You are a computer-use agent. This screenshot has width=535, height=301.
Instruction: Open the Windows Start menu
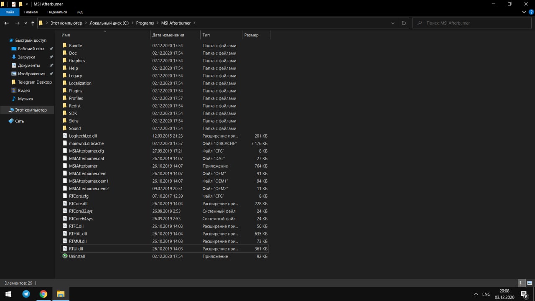[x=8, y=294]
